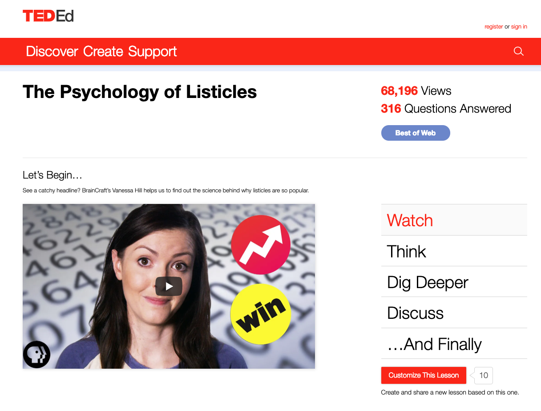Click the Best of Web badge

pos(416,133)
